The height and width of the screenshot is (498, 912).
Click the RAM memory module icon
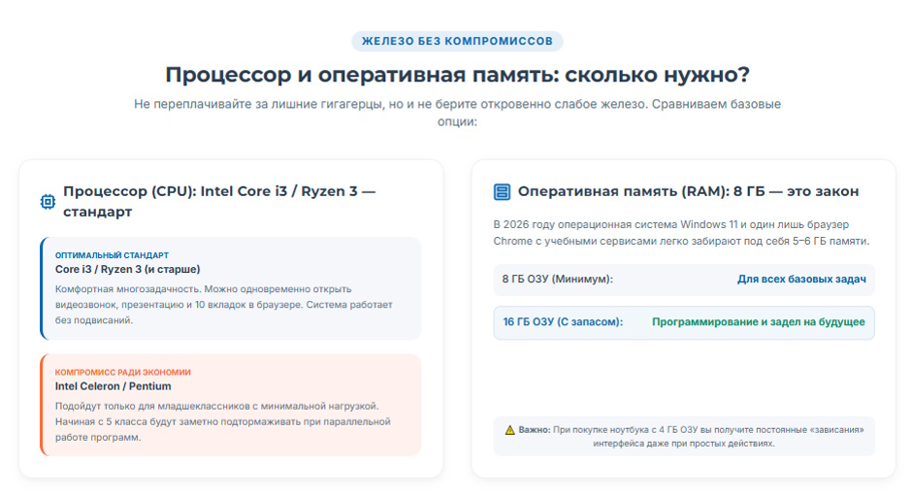[x=502, y=192]
